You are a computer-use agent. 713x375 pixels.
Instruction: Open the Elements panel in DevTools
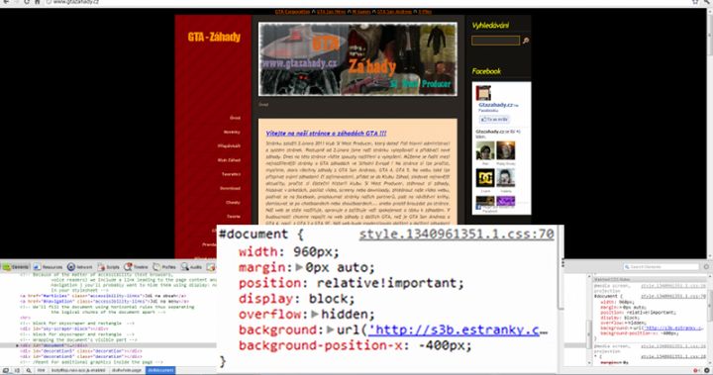[16, 267]
